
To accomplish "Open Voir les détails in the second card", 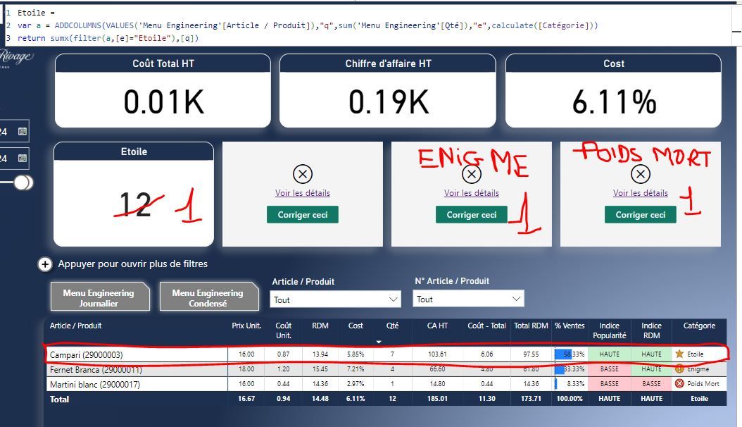I will [x=303, y=193].
